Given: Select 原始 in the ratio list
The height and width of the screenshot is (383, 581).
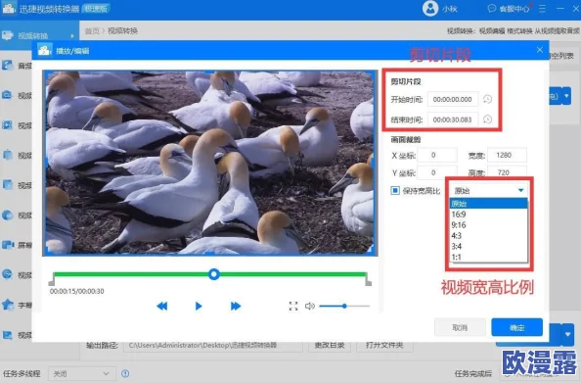Looking at the screenshot, I should (488, 204).
